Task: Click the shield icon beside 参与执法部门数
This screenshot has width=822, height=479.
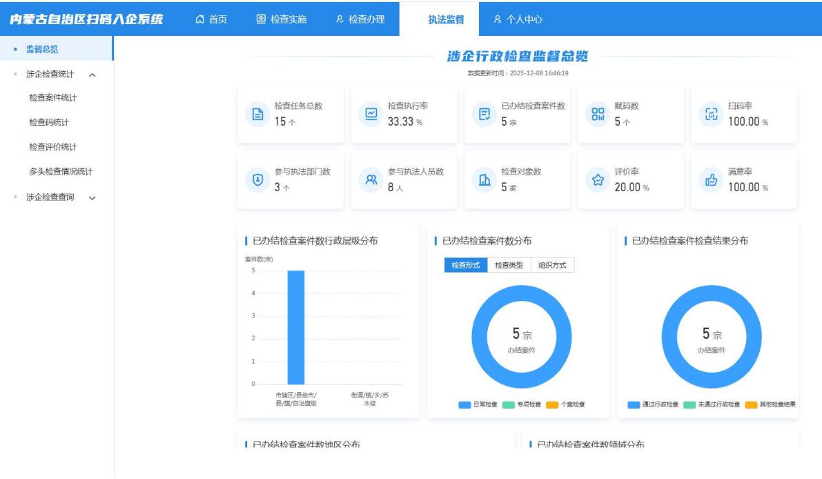Action: [258, 180]
